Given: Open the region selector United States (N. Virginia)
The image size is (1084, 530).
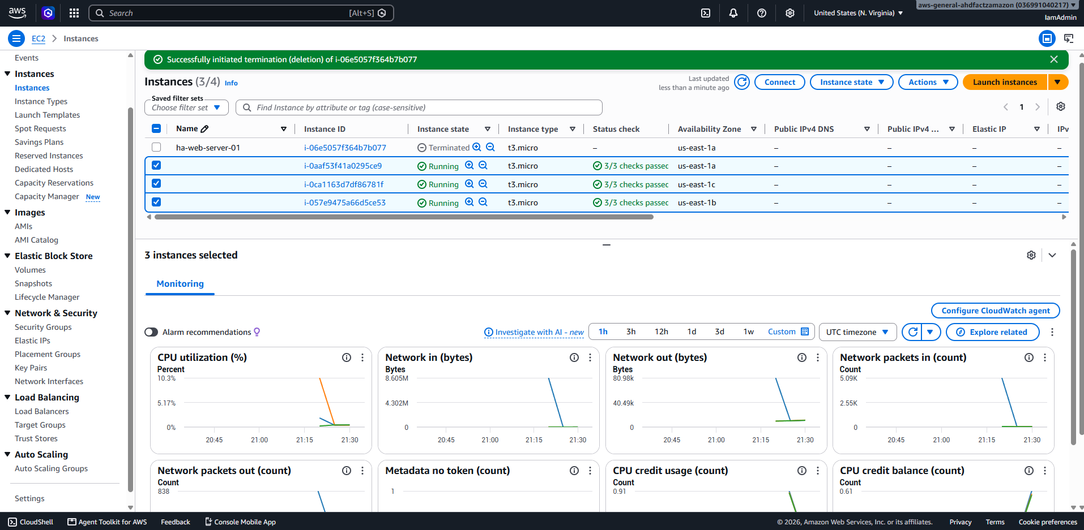Looking at the screenshot, I should click(x=858, y=13).
